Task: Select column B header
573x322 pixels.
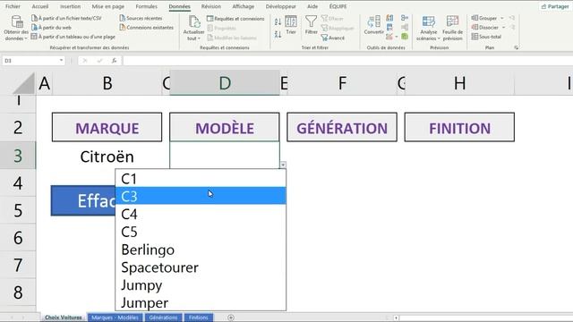Action: pyautogui.click(x=107, y=83)
